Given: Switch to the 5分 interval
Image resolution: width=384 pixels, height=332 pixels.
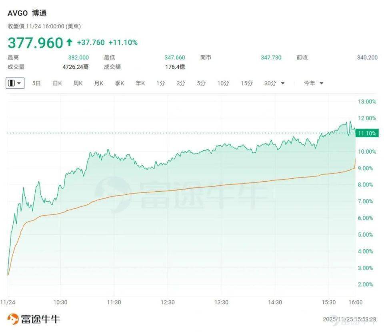Looking at the screenshot, I should [201, 83].
